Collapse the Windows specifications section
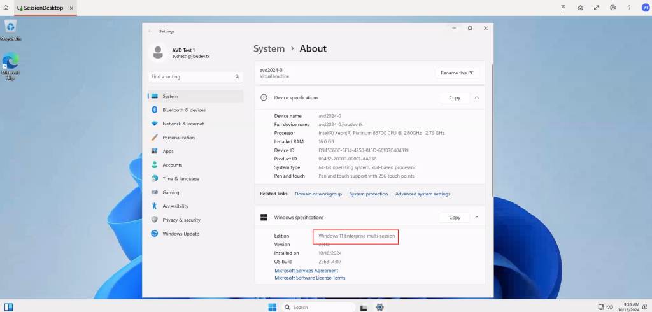Screen dimensions: 652x312 pos(477,217)
